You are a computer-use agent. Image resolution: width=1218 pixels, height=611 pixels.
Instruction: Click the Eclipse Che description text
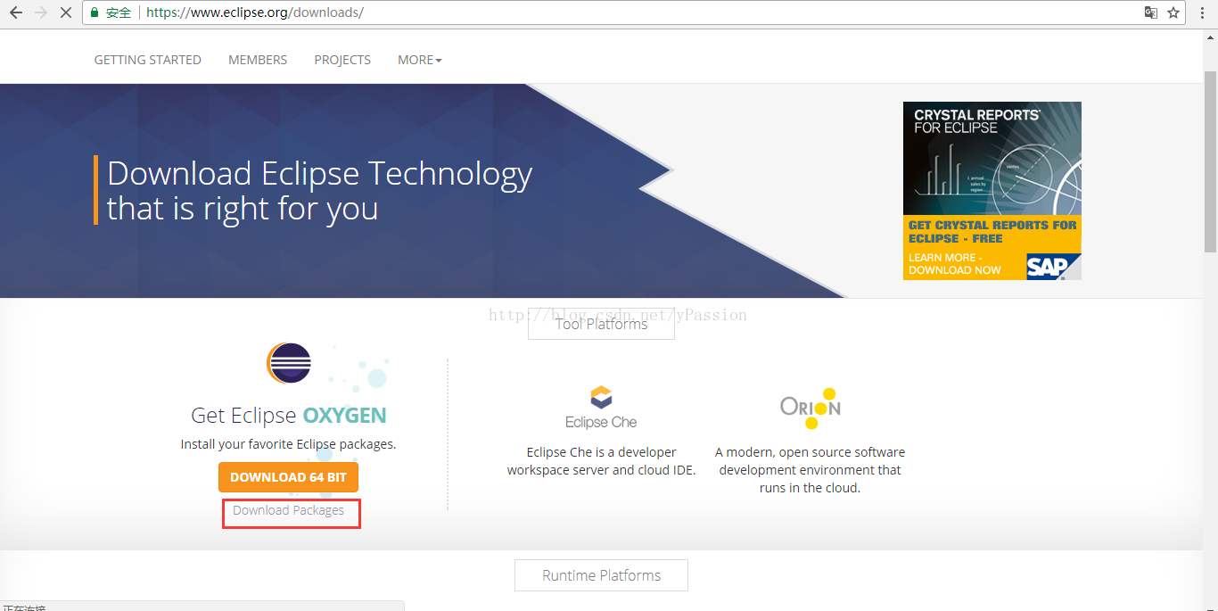pyautogui.click(x=602, y=461)
